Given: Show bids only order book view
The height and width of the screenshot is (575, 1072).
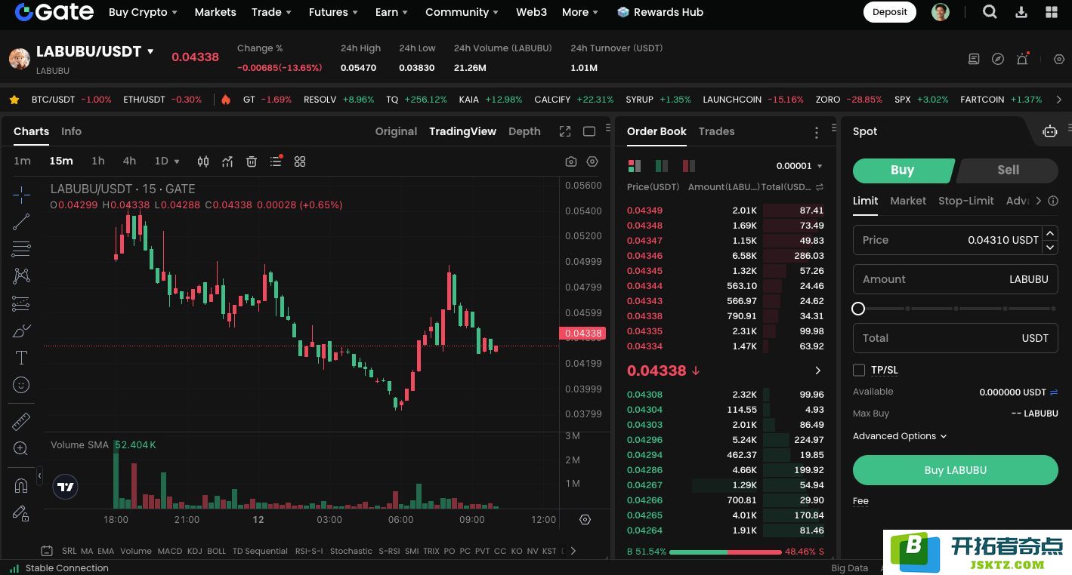Looking at the screenshot, I should [x=662, y=165].
